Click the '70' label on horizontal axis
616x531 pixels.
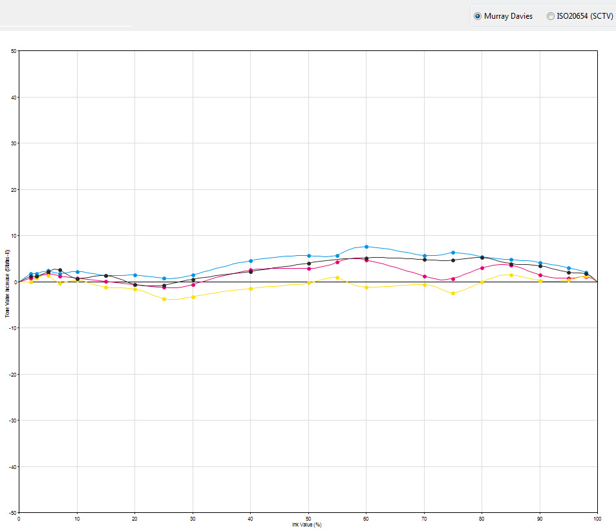(424, 519)
